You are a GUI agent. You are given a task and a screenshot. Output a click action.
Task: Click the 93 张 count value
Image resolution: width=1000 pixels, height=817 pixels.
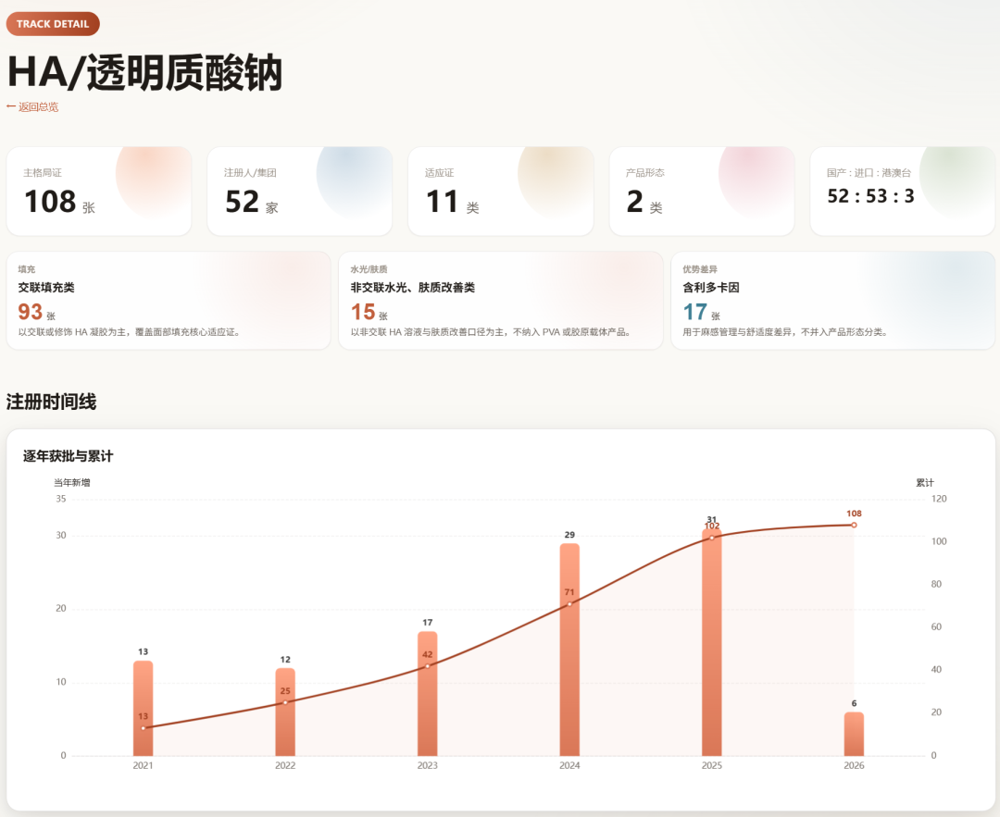point(37,312)
